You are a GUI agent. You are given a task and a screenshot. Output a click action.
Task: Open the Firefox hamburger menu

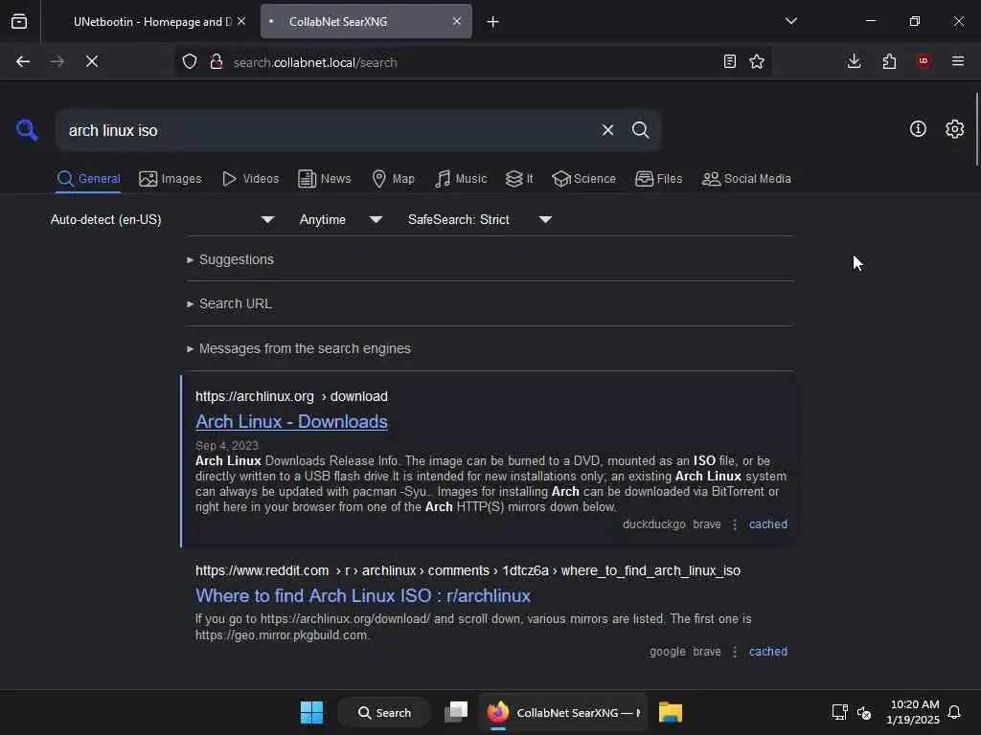[958, 61]
